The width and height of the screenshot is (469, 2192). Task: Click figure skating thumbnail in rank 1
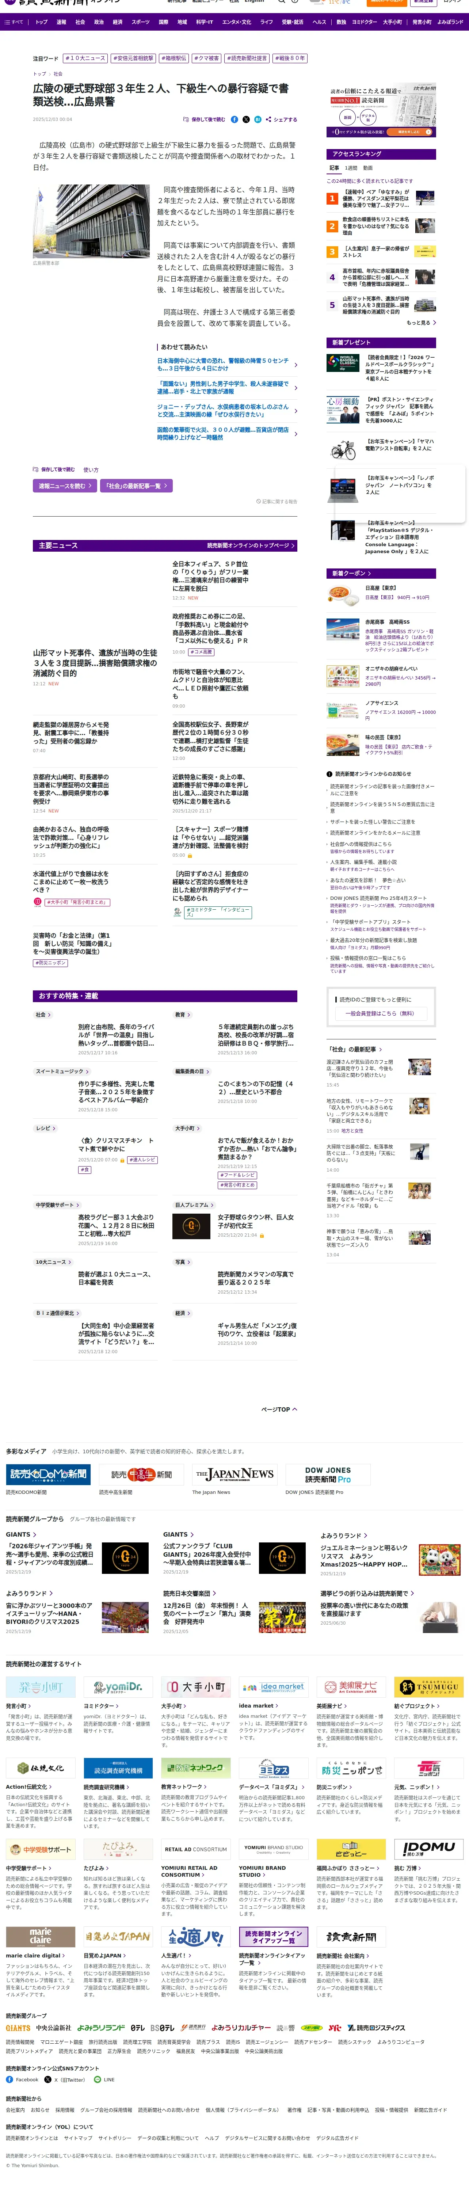point(426,198)
